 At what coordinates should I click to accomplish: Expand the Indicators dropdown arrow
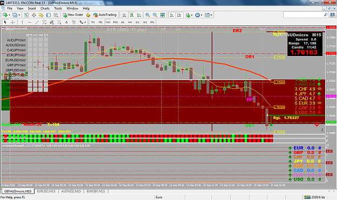point(191,15)
